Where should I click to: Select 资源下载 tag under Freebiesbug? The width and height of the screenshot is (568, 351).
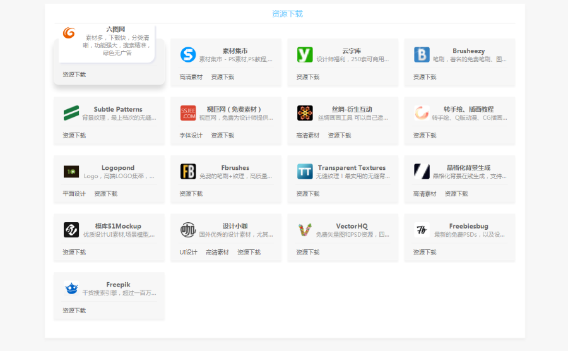click(425, 253)
